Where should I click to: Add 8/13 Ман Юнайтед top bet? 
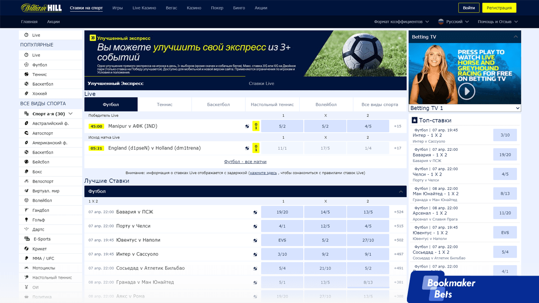click(505, 193)
